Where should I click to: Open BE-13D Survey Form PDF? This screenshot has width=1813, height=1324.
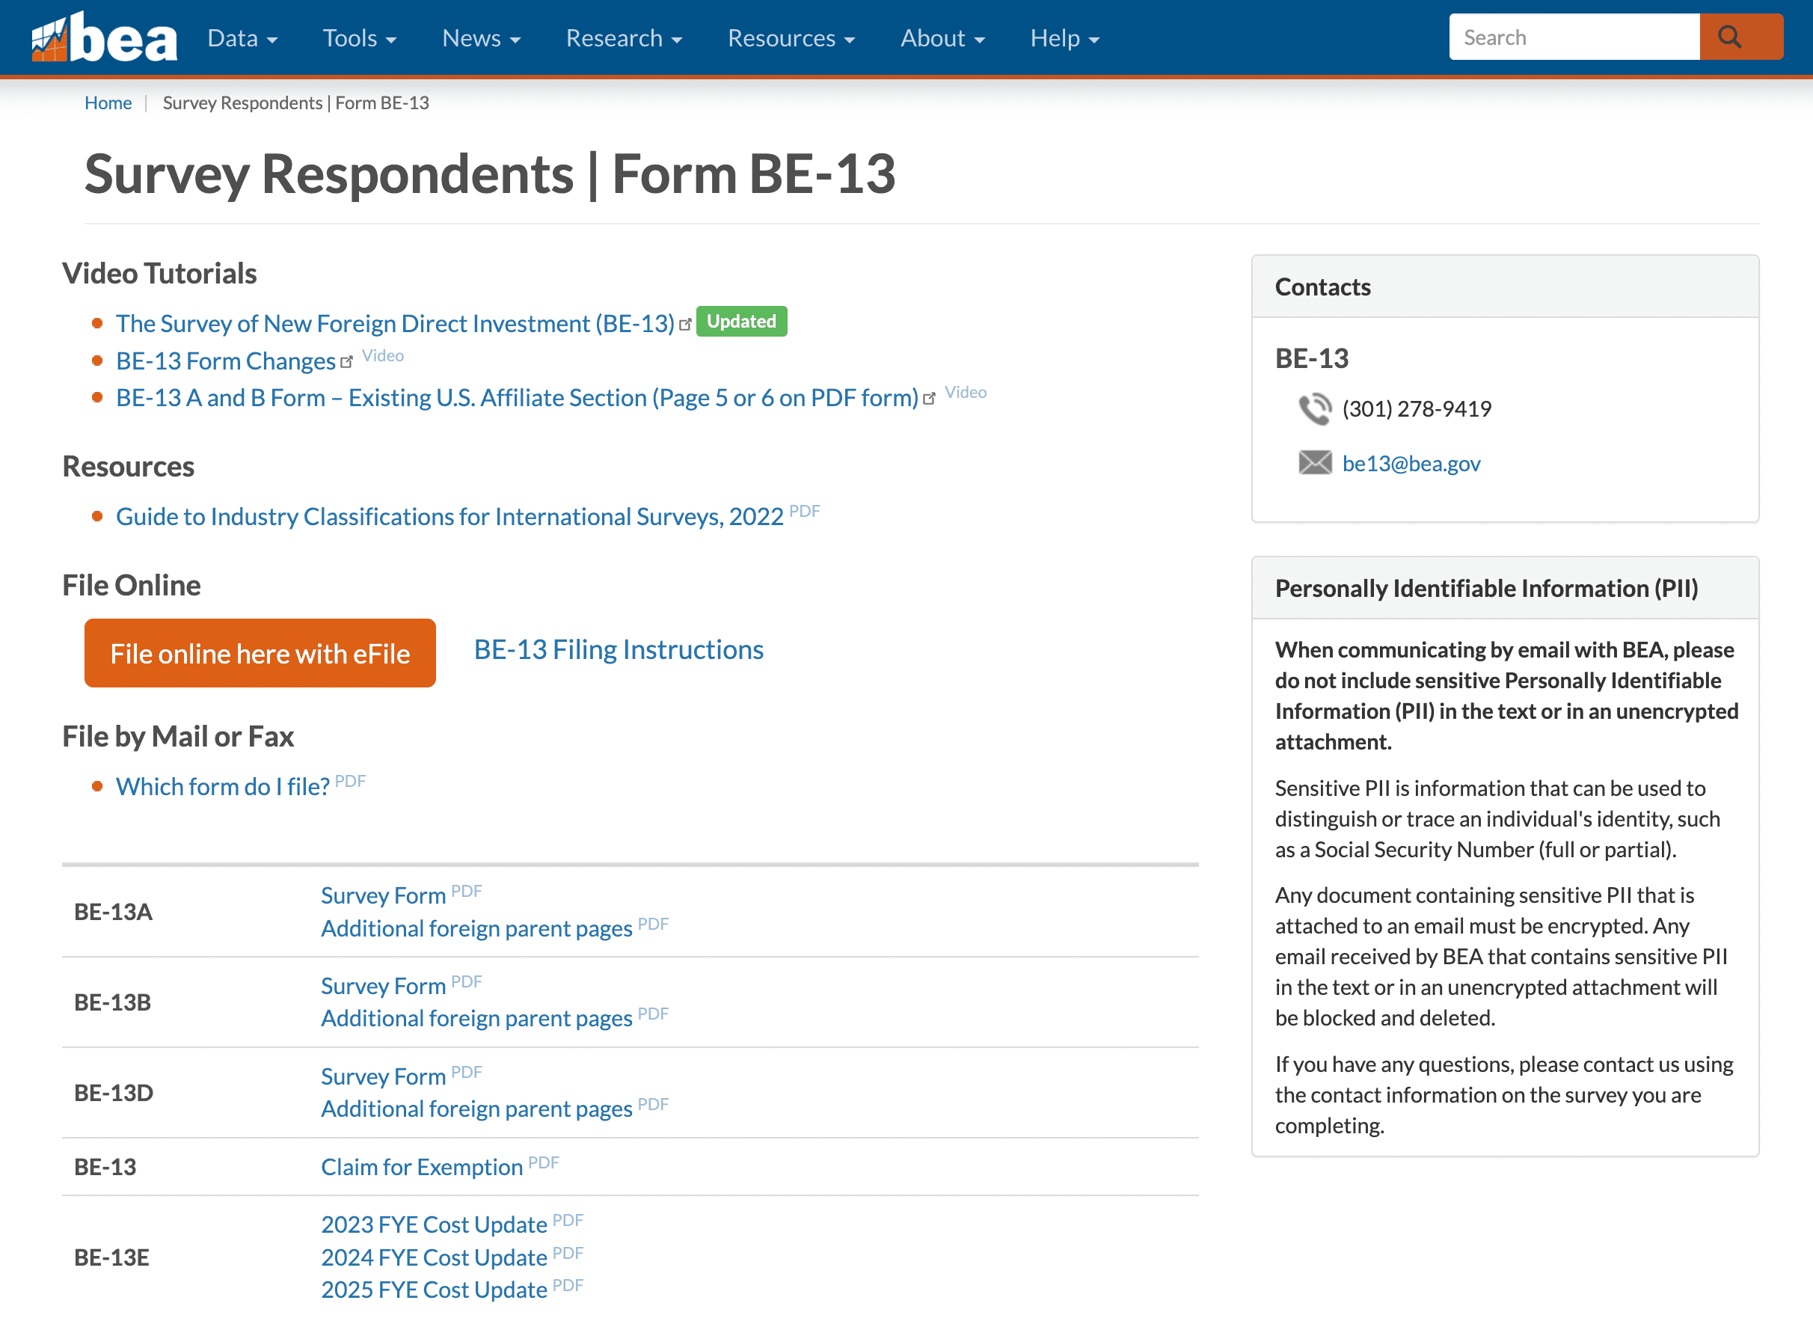coord(383,1077)
